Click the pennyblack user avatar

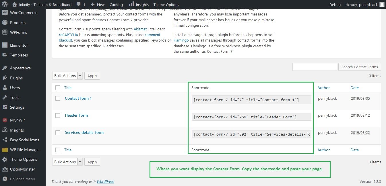pos(382,5)
